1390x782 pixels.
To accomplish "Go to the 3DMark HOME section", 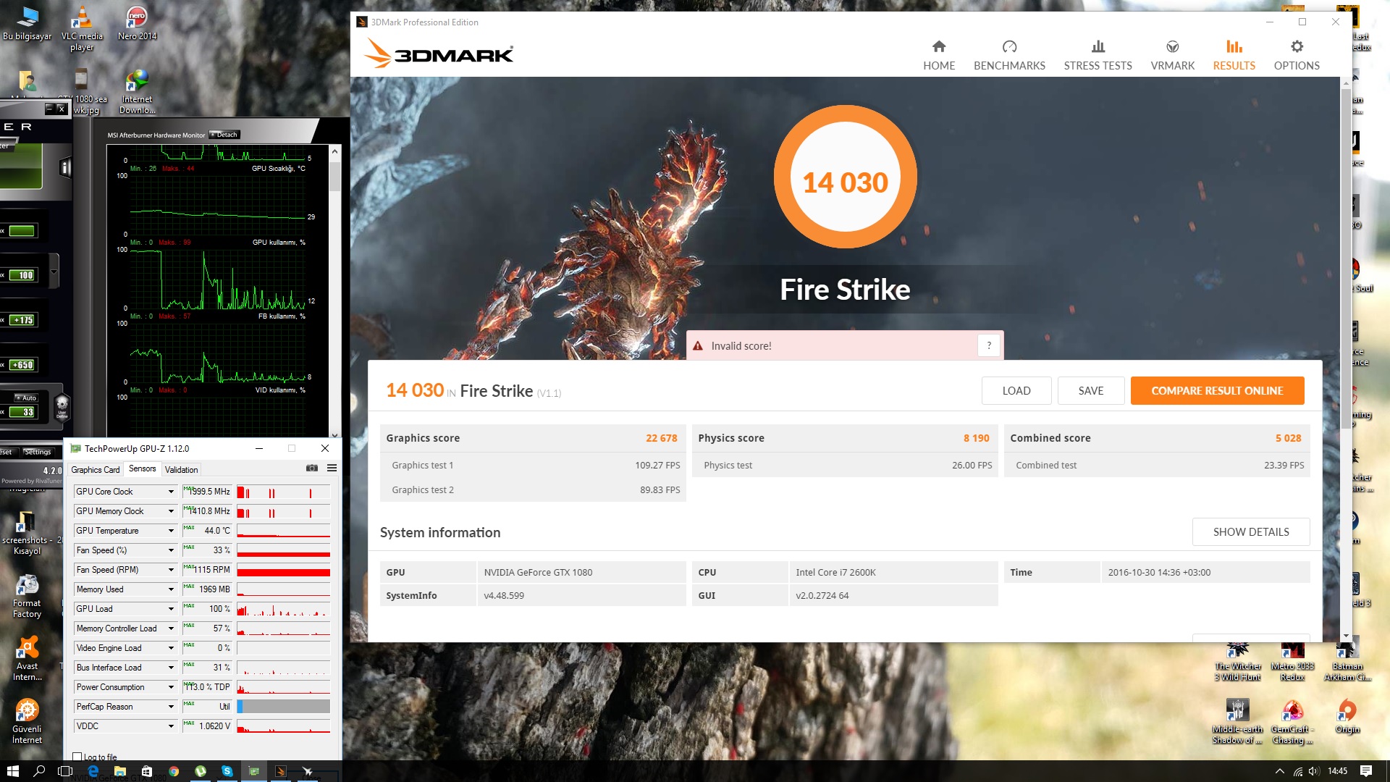I will [x=939, y=56].
